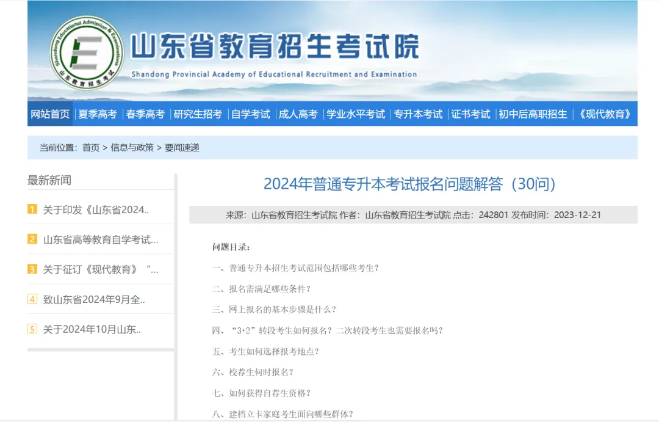Screen dimensions: 659x422
Task: Click the number 1 news badge
Action: point(32,209)
